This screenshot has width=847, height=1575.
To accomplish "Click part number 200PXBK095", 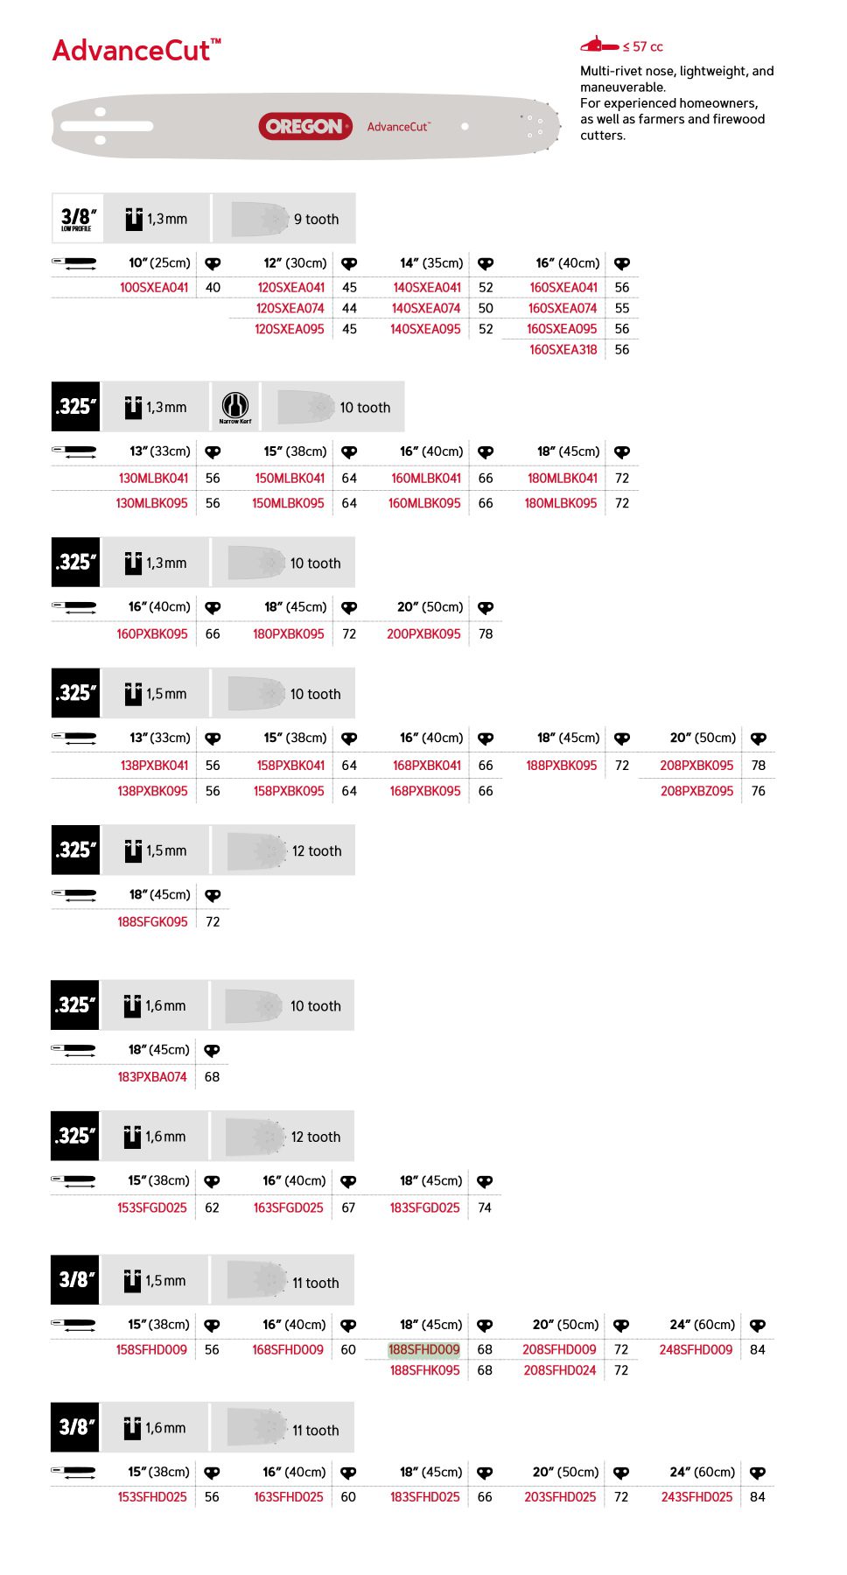I will point(423,633).
